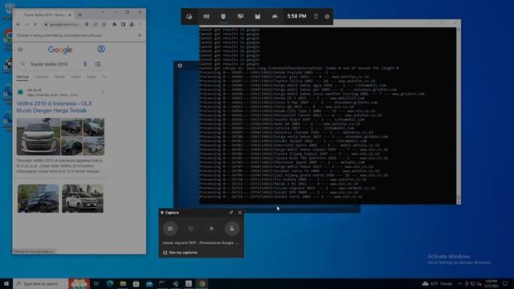514x289 pixels.
Task: Open the Game Bar performance widget
Action: coord(240,16)
